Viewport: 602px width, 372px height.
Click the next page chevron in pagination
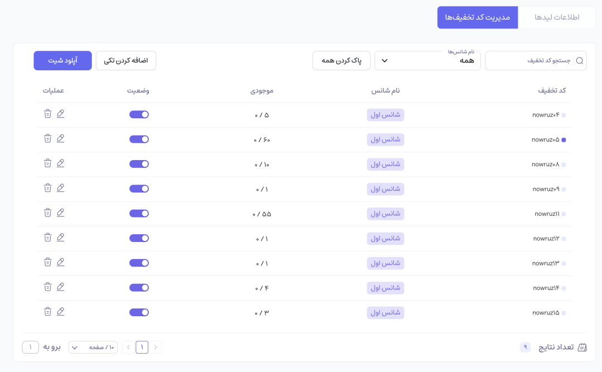click(x=128, y=347)
